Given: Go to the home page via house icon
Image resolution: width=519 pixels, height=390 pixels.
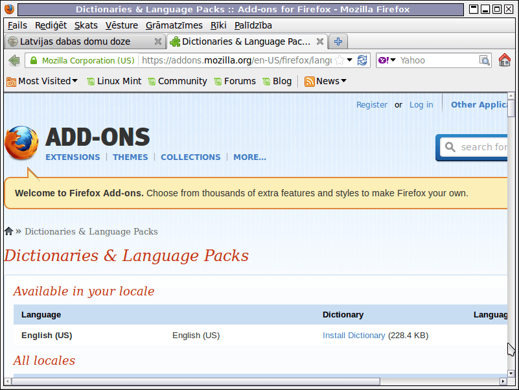Looking at the screenshot, I should click(505, 60).
